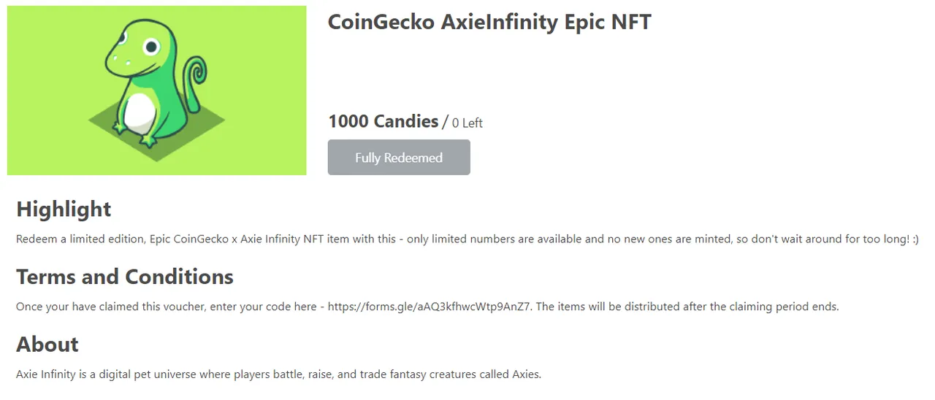Click the 1000 Candies price label
This screenshot has height=400, width=935.
coord(383,121)
